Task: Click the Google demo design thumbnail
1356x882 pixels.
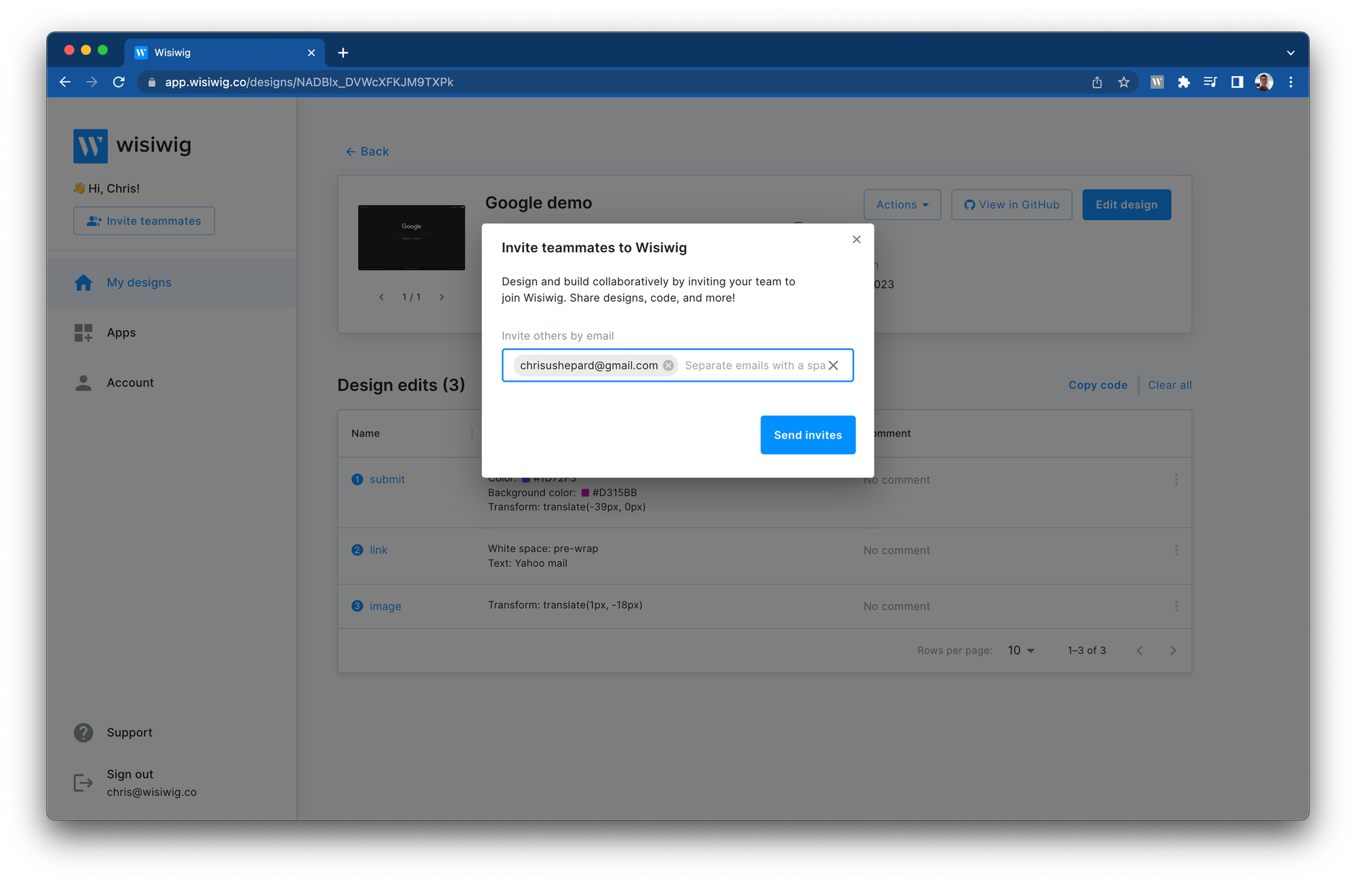Action: pyautogui.click(x=412, y=238)
